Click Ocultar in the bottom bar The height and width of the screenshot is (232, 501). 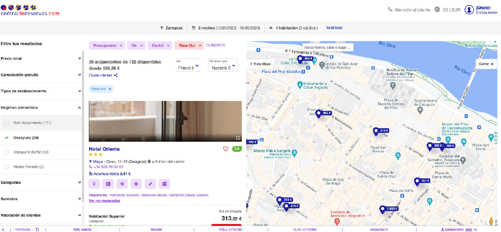coord(156,230)
